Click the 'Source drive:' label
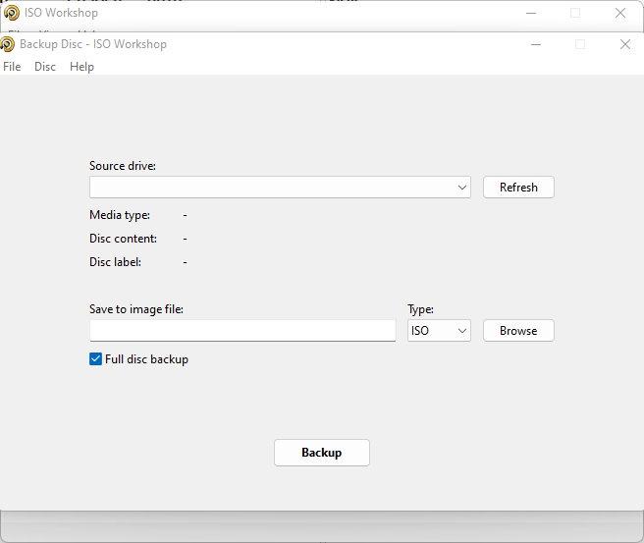This screenshot has width=644, height=543. [123, 166]
